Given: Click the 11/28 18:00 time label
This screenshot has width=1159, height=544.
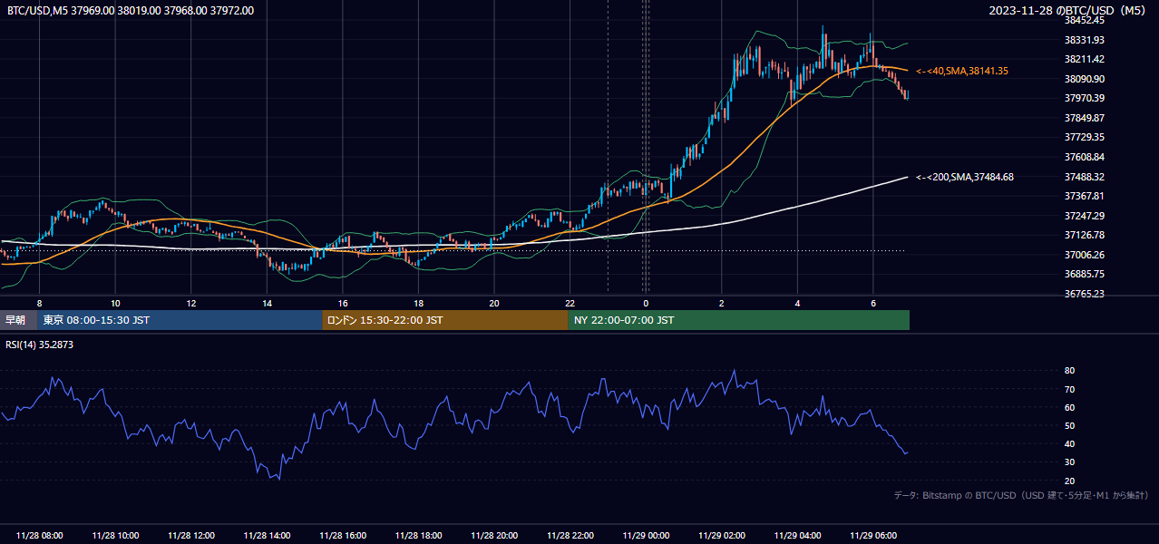Looking at the screenshot, I should (418, 536).
